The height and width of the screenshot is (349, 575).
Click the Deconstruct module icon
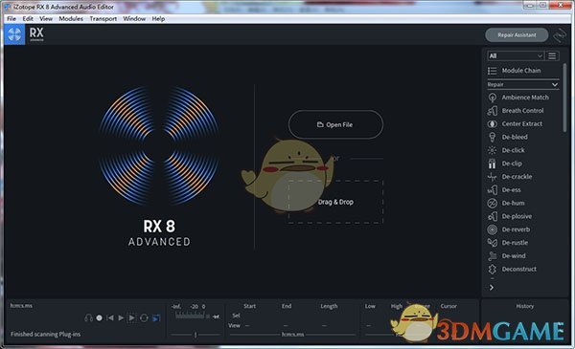coord(493,270)
